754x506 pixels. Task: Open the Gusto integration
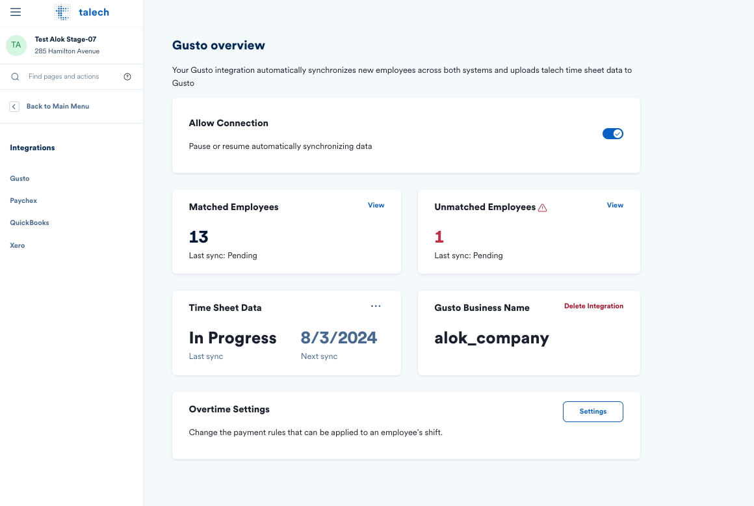tap(19, 178)
